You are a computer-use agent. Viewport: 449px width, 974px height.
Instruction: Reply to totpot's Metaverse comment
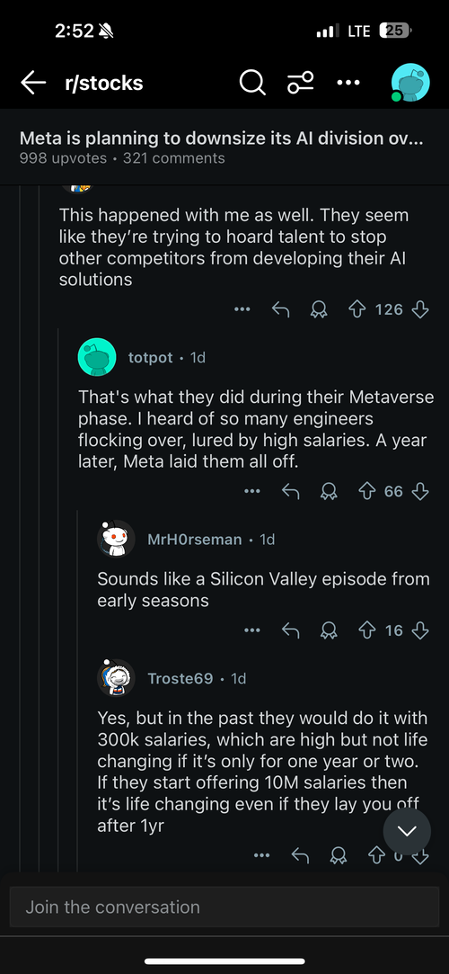coord(290,491)
